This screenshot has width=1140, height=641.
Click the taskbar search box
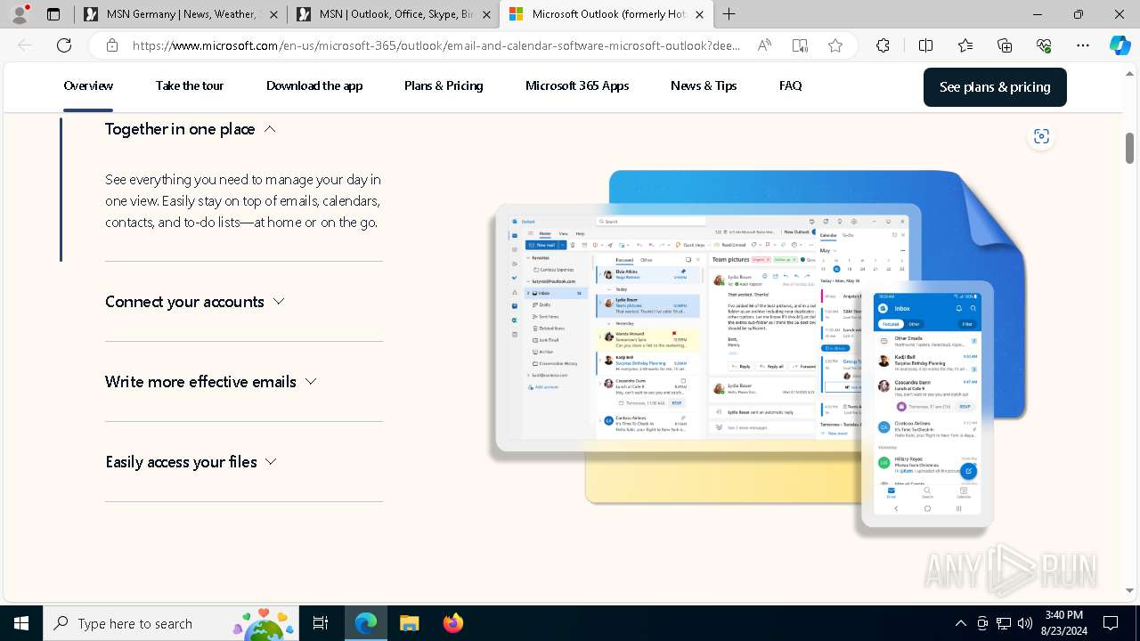171,623
